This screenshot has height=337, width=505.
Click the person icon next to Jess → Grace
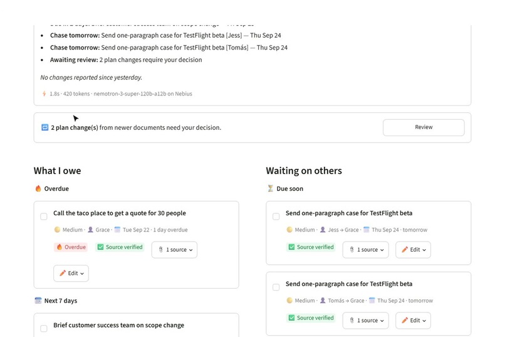(323, 230)
